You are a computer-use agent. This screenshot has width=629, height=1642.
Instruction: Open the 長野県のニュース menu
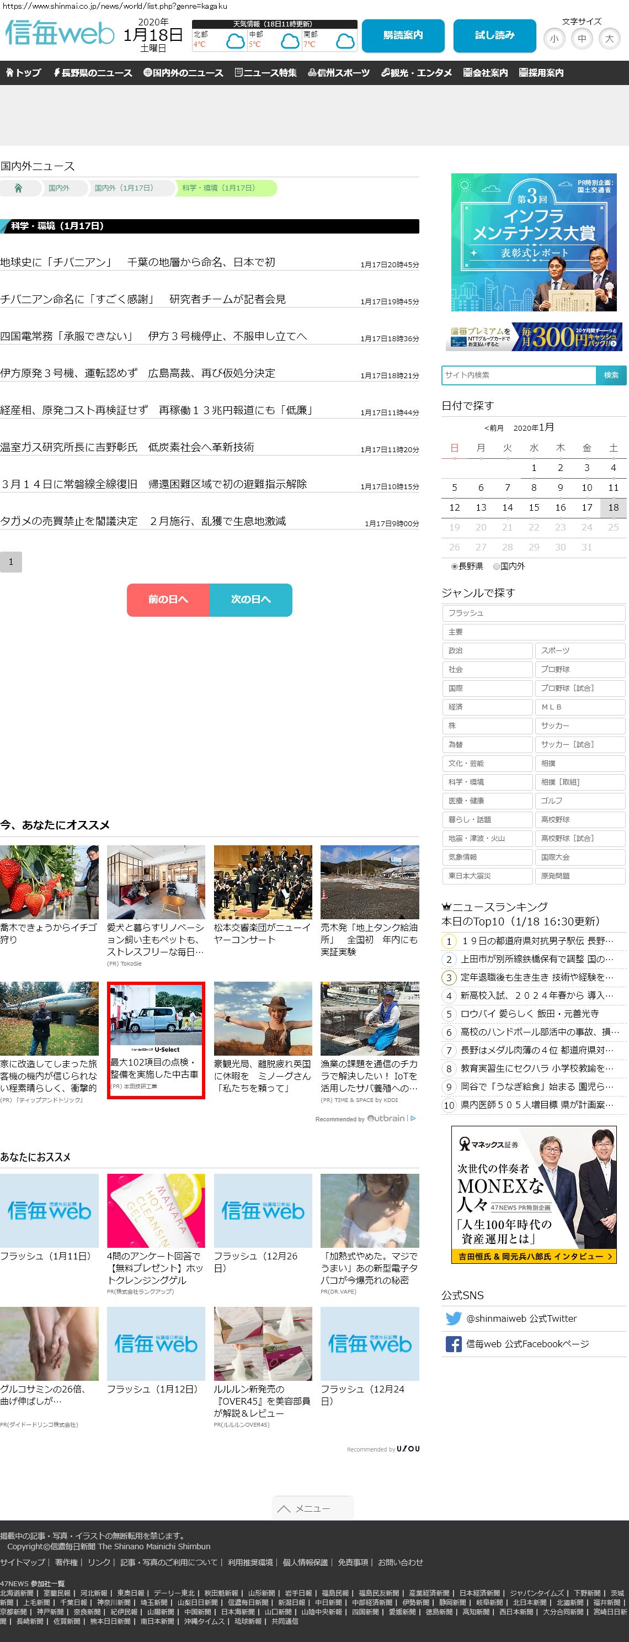point(93,73)
